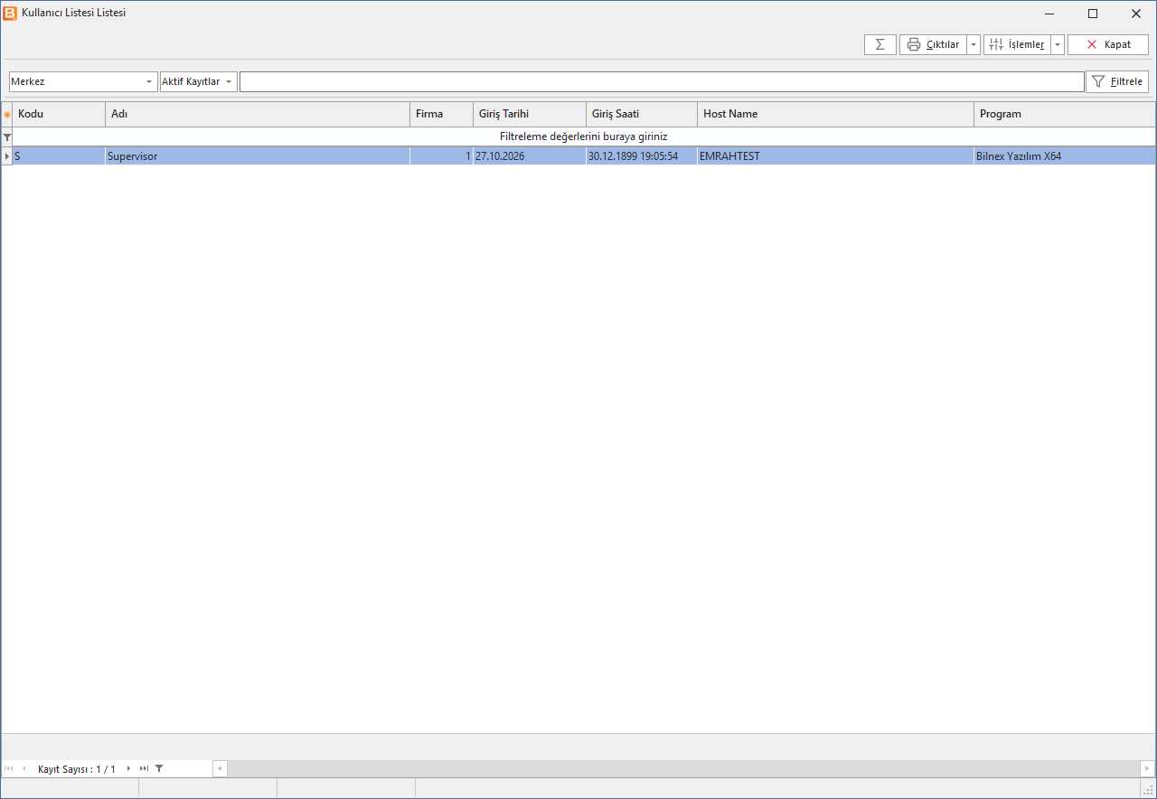Jump to last record with navigator button
The width and height of the screenshot is (1157, 799).
144,768
